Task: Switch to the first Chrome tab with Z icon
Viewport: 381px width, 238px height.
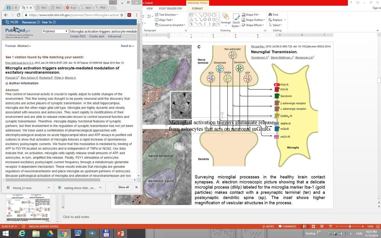Action: coord(11,7)
